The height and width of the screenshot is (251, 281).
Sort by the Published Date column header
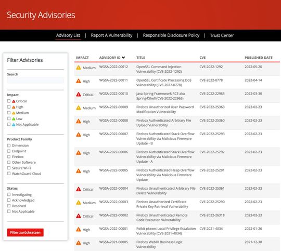pyautogui.click(x=259, y=58)
